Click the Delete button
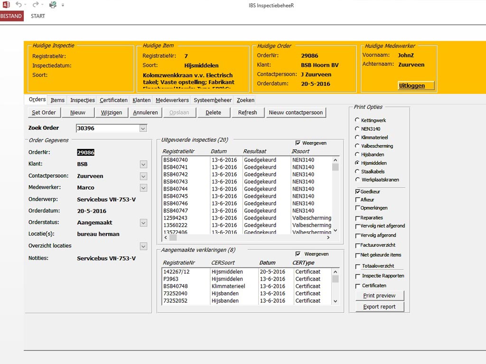486x364 pixels. point(213,112)
